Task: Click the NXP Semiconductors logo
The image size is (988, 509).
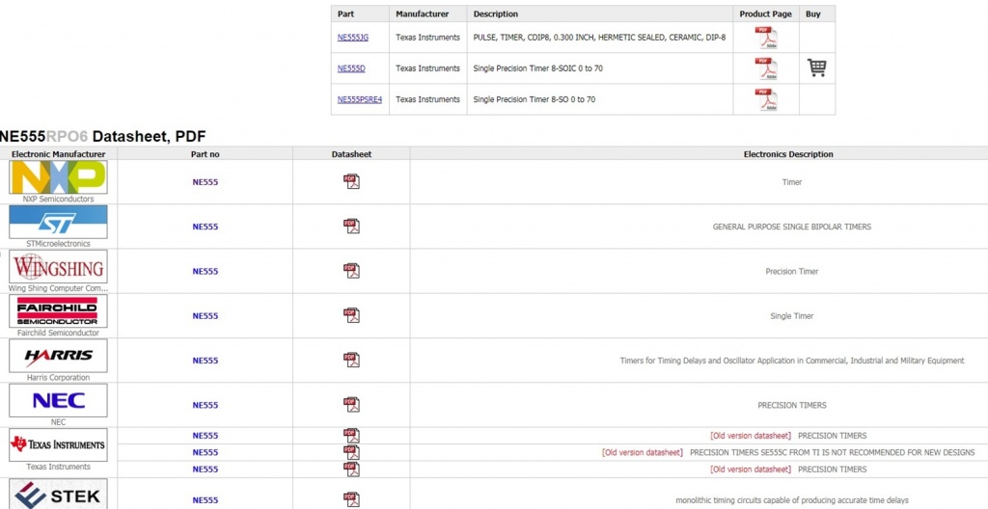Action: point(58,177)
